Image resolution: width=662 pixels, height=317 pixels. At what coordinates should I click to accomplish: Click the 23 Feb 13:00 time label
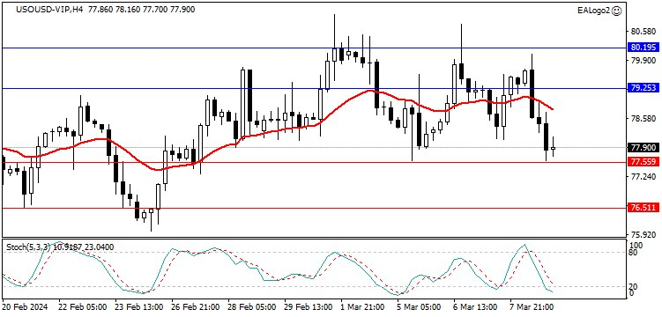point(138,306)
